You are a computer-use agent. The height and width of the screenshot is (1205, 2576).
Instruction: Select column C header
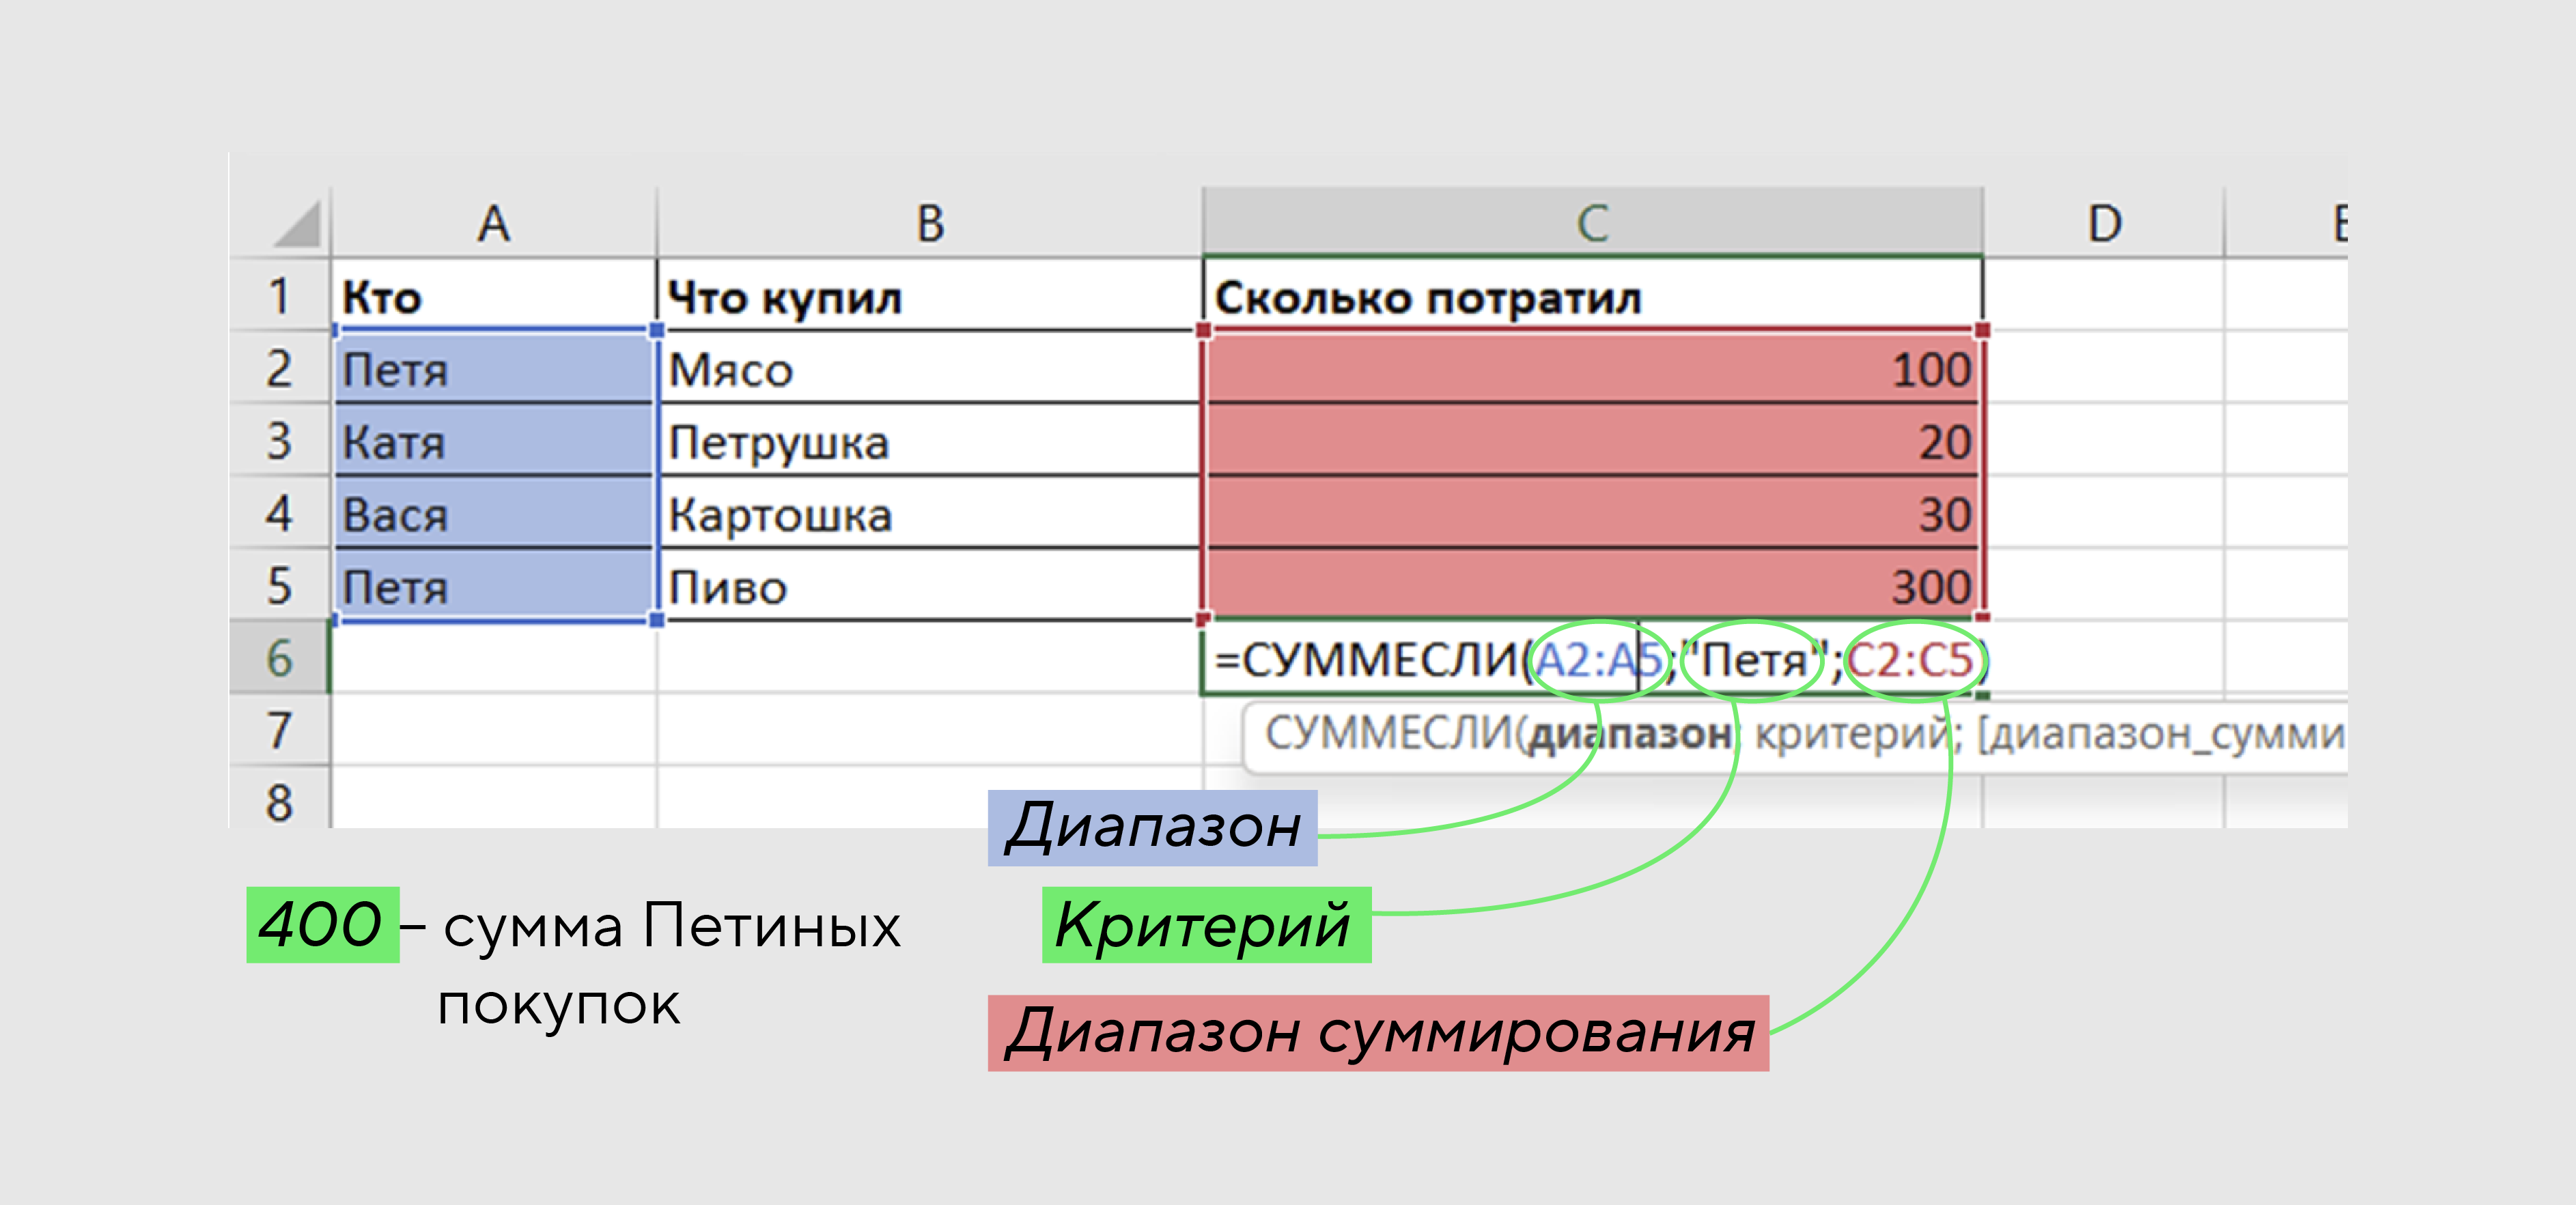tap(1592, 224)
